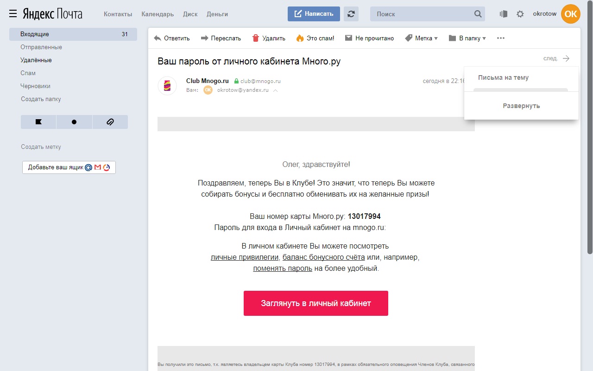Viewport: 593px width, 371px height.
Task: Compose new mail with Написать button
Action: (314, 14)
